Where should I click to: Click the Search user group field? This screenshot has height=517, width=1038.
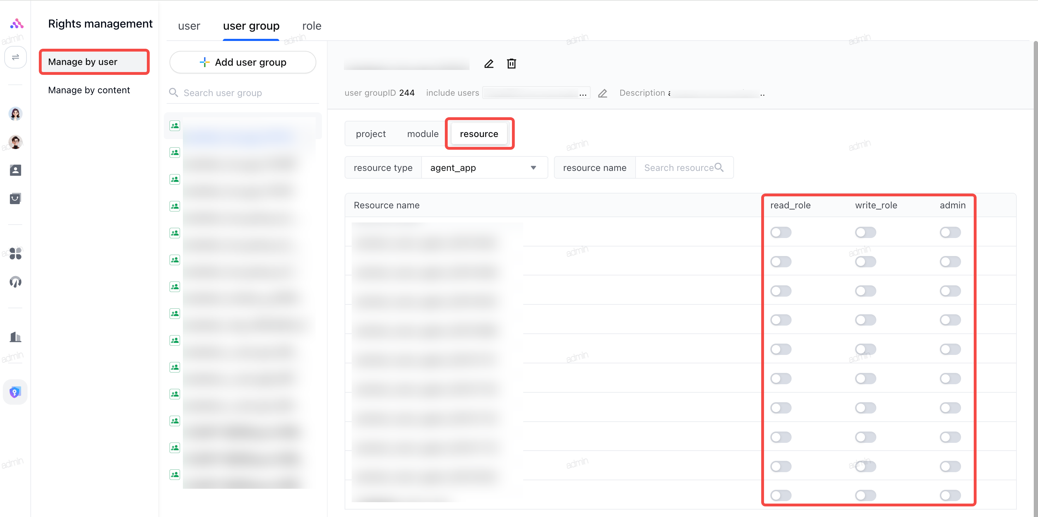(x=243, y=93)
